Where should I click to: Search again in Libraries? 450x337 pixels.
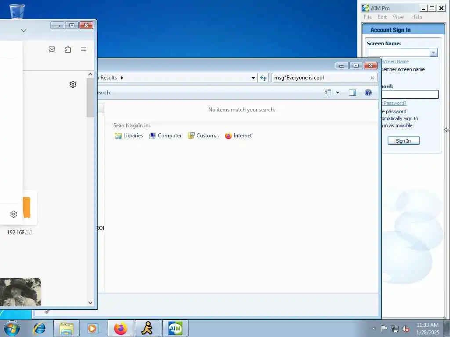[x=129, y=136]
